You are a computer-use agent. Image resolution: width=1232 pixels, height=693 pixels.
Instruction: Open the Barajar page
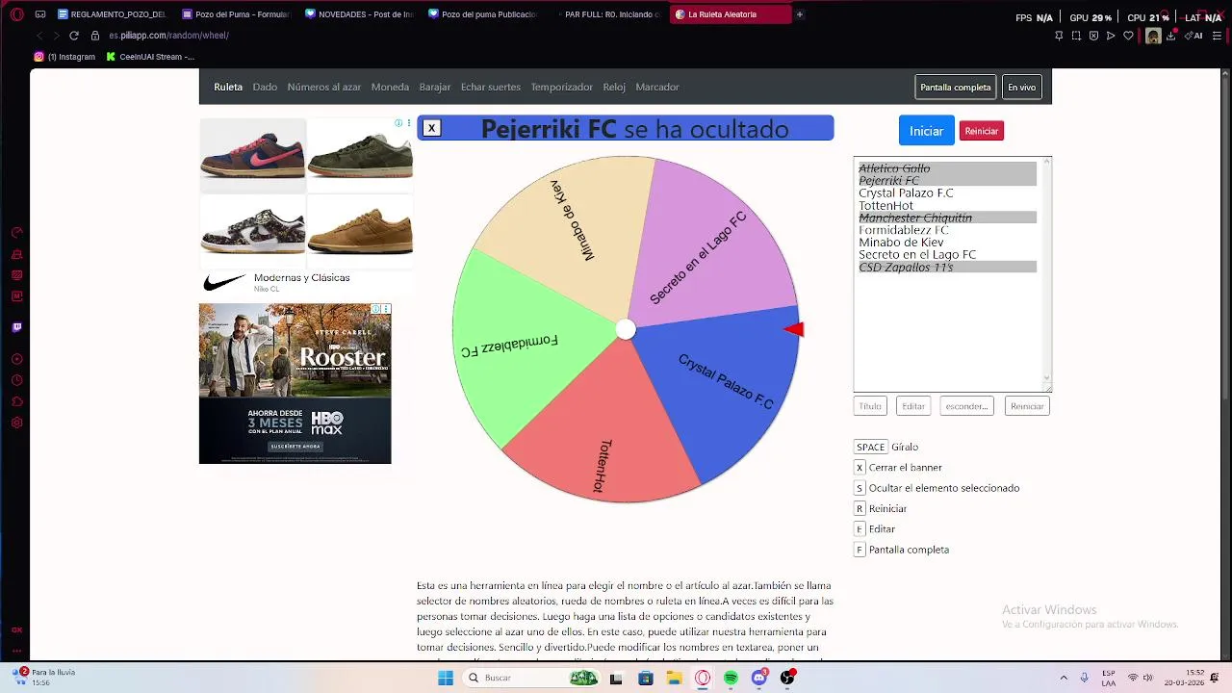click(435, 87)
